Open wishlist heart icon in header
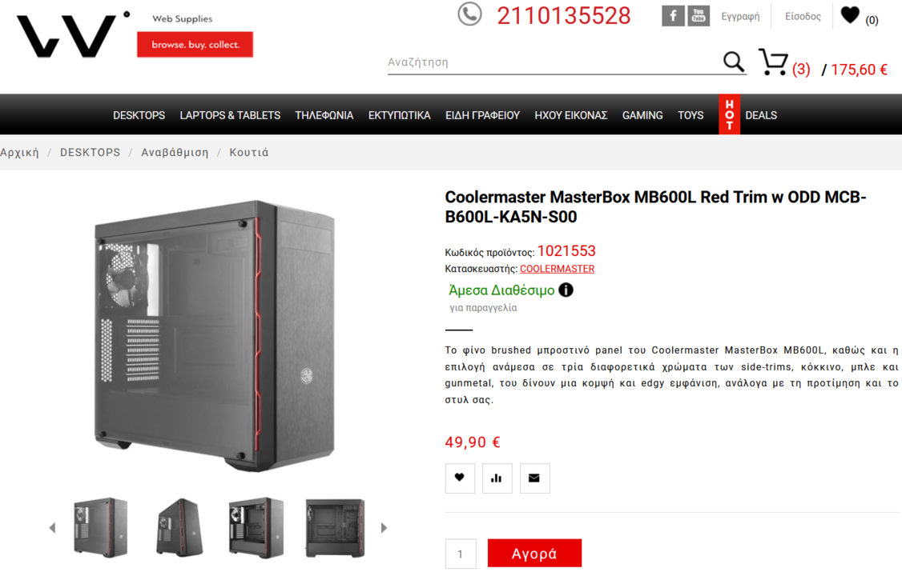Image resolution: width=902 pixels, height=576 pixels. click(850, 15)
